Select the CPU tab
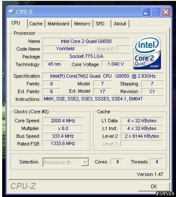Screen dimensions: 176x197 tap(17, 23)
